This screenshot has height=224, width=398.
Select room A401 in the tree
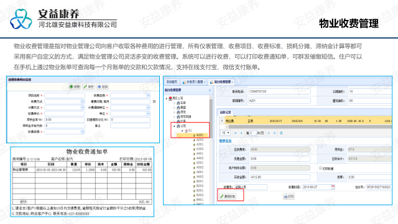click(200, 154)
